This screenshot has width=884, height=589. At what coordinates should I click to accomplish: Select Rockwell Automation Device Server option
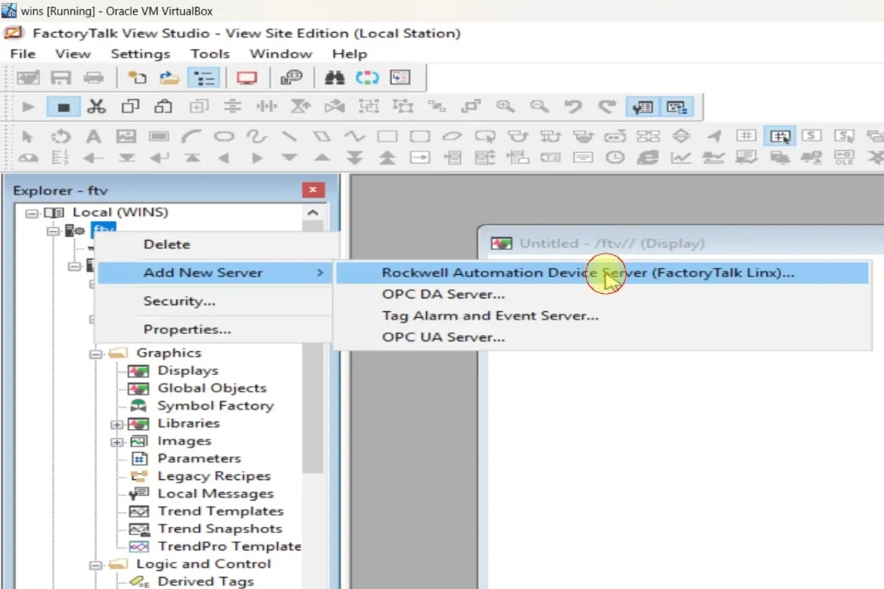click(x=587, y=273)
